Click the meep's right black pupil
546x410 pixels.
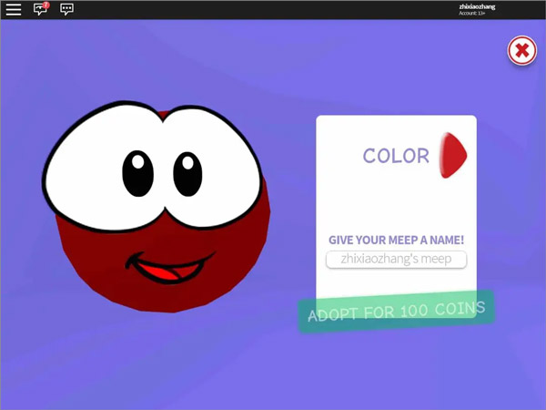point(187,173)
